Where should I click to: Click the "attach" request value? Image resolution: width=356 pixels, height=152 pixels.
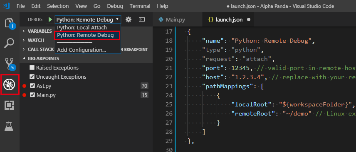coord(257,59)
